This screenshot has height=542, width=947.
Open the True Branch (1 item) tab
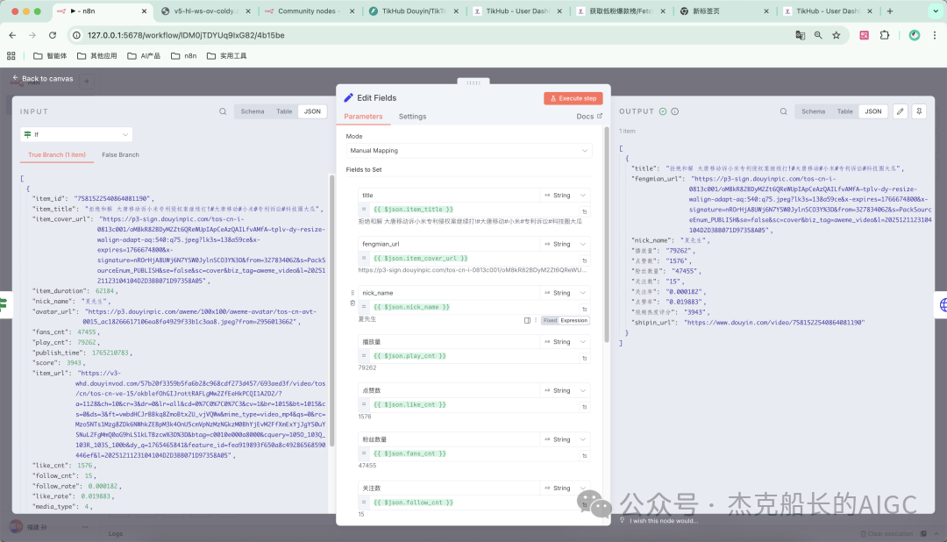point(57,154)
